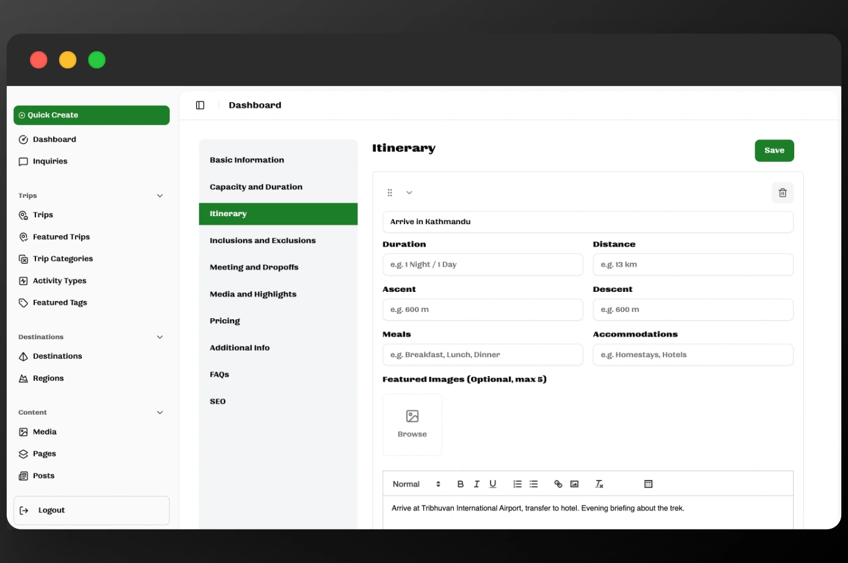Click the Logout button
This screenshot has width=848, height=563.
[x=92, y=510]
